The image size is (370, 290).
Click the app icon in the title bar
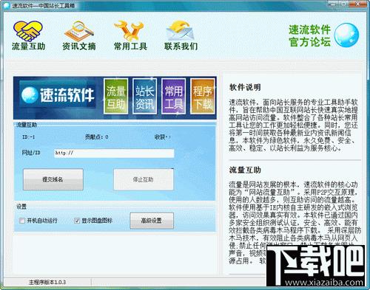pyautogui.click(x=7, y=6)
